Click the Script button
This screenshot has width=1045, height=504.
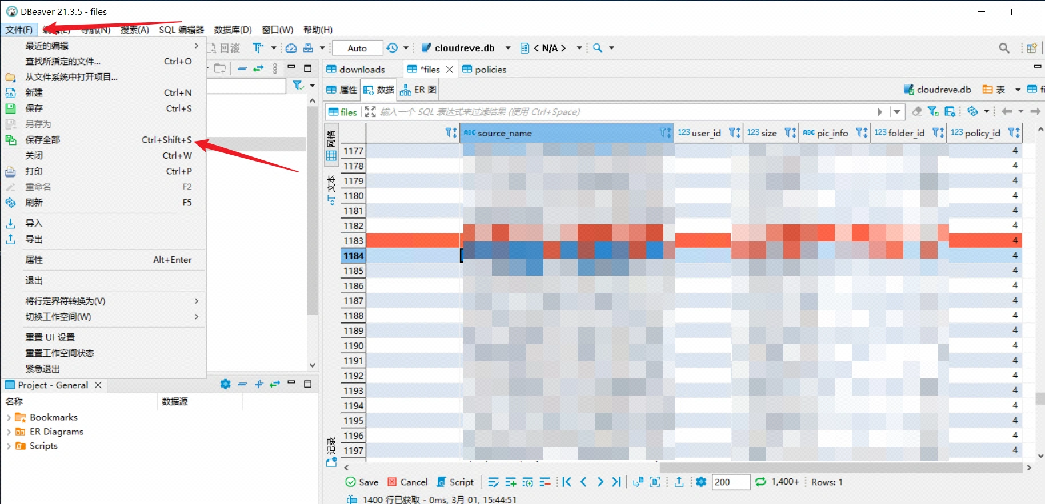click(455, 482)
